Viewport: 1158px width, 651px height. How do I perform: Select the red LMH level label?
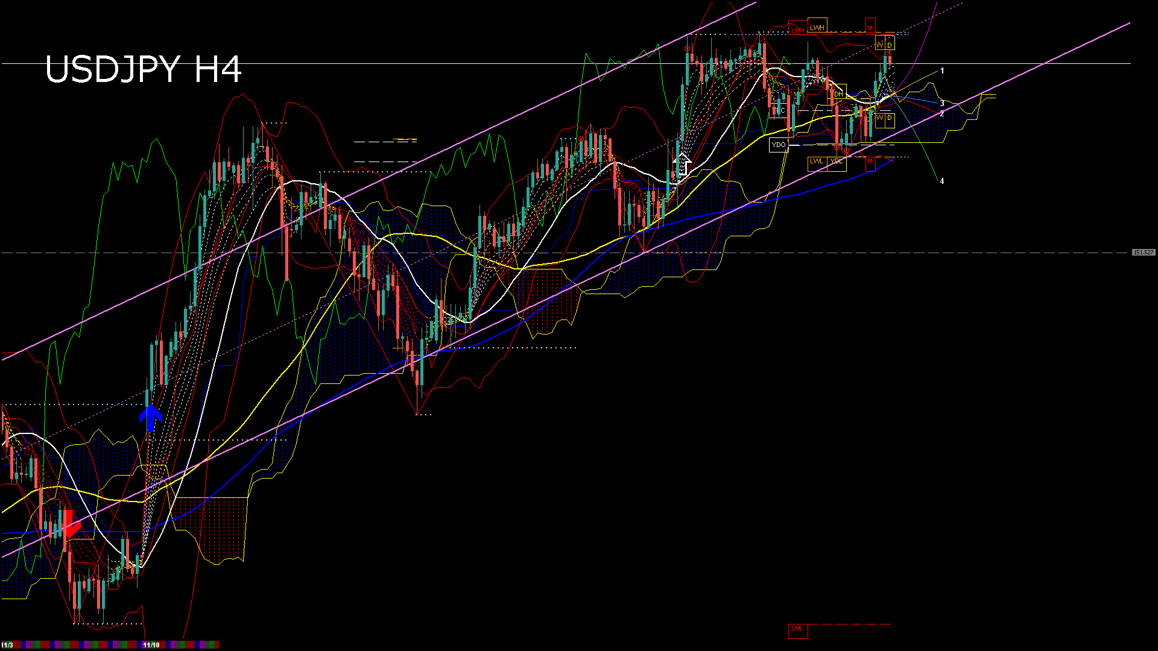tap(797, 30)
